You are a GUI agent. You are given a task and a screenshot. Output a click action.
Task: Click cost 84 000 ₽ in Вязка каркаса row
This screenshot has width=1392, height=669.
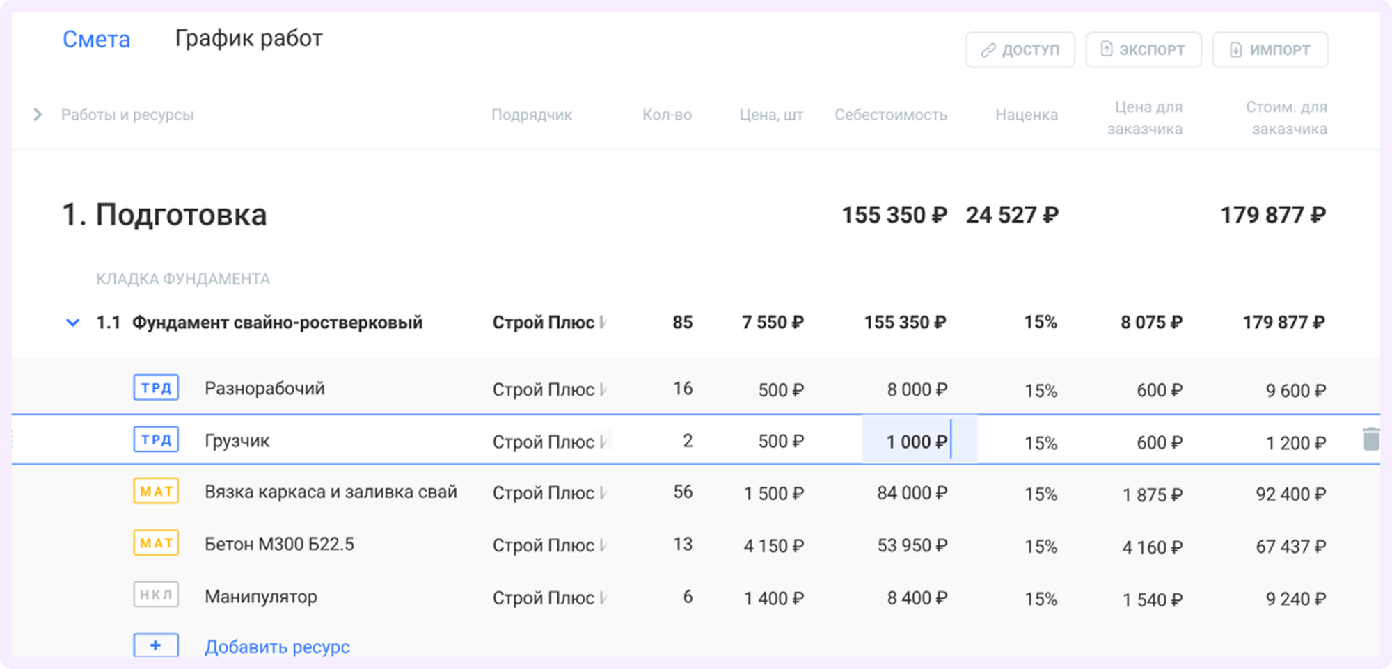[x=912, y=493]
